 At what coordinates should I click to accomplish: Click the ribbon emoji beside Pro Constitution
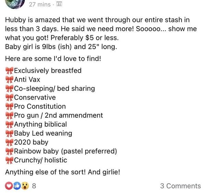click(x=10, y=106)
